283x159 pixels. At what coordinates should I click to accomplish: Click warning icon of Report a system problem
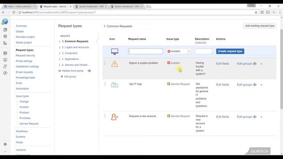pos(115,64)
